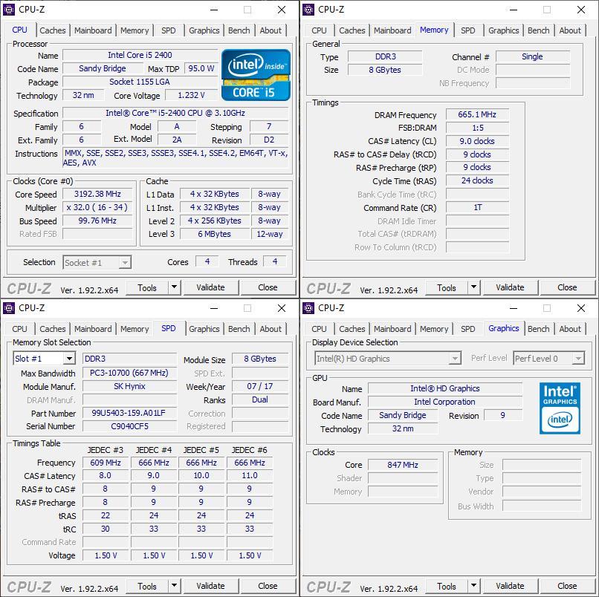599x597 pixels.
Task: Open the Bench tab in CPU tab window
Action: pos(239,30)
